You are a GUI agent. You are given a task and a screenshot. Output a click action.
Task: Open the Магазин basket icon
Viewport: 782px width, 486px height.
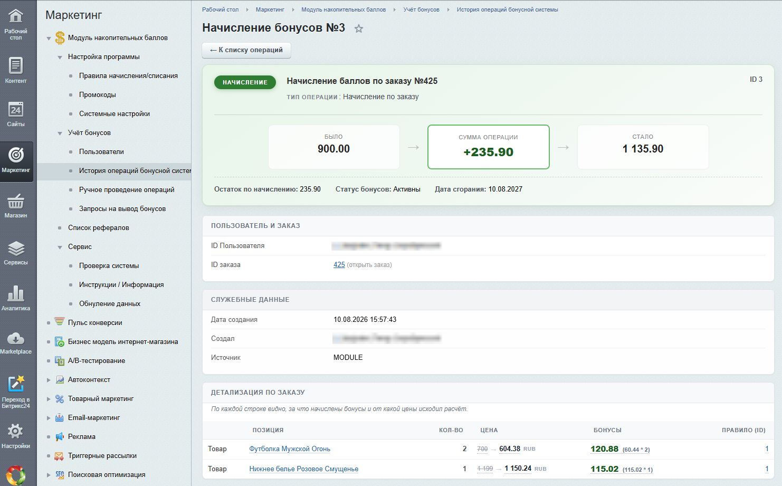click(16, 201)
